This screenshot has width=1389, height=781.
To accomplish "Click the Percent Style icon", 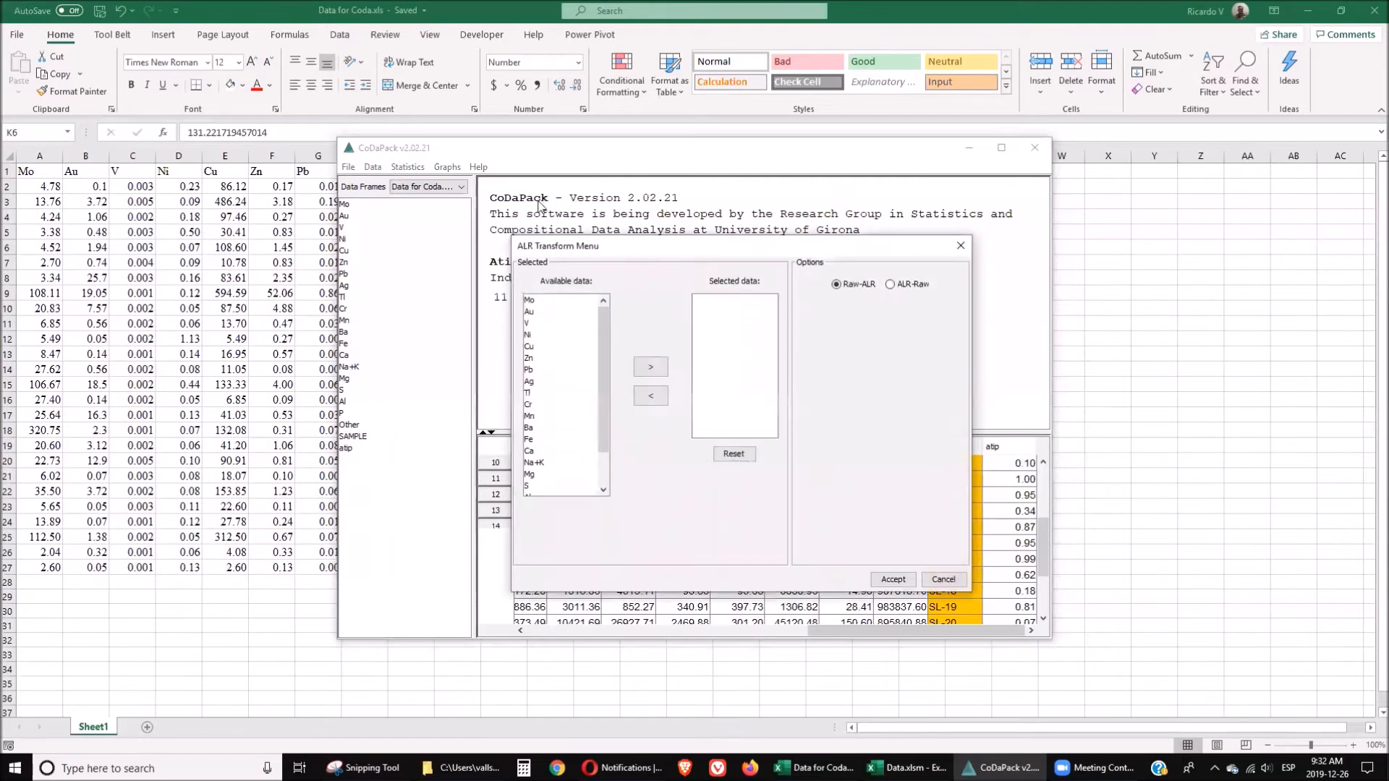I will [x=521, y=85].
